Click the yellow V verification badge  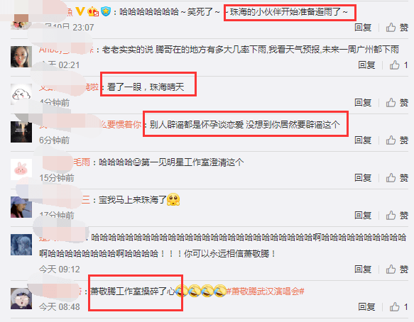[80, 11]
